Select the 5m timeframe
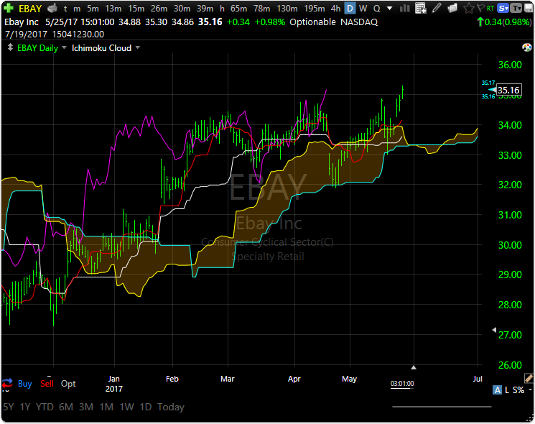535x424 pixels. pos(93,8)
